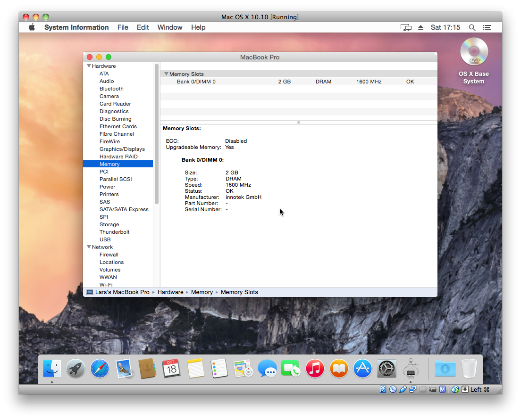
Task: Open Mail stamp icon in Dock
Action: pos(124,369)
